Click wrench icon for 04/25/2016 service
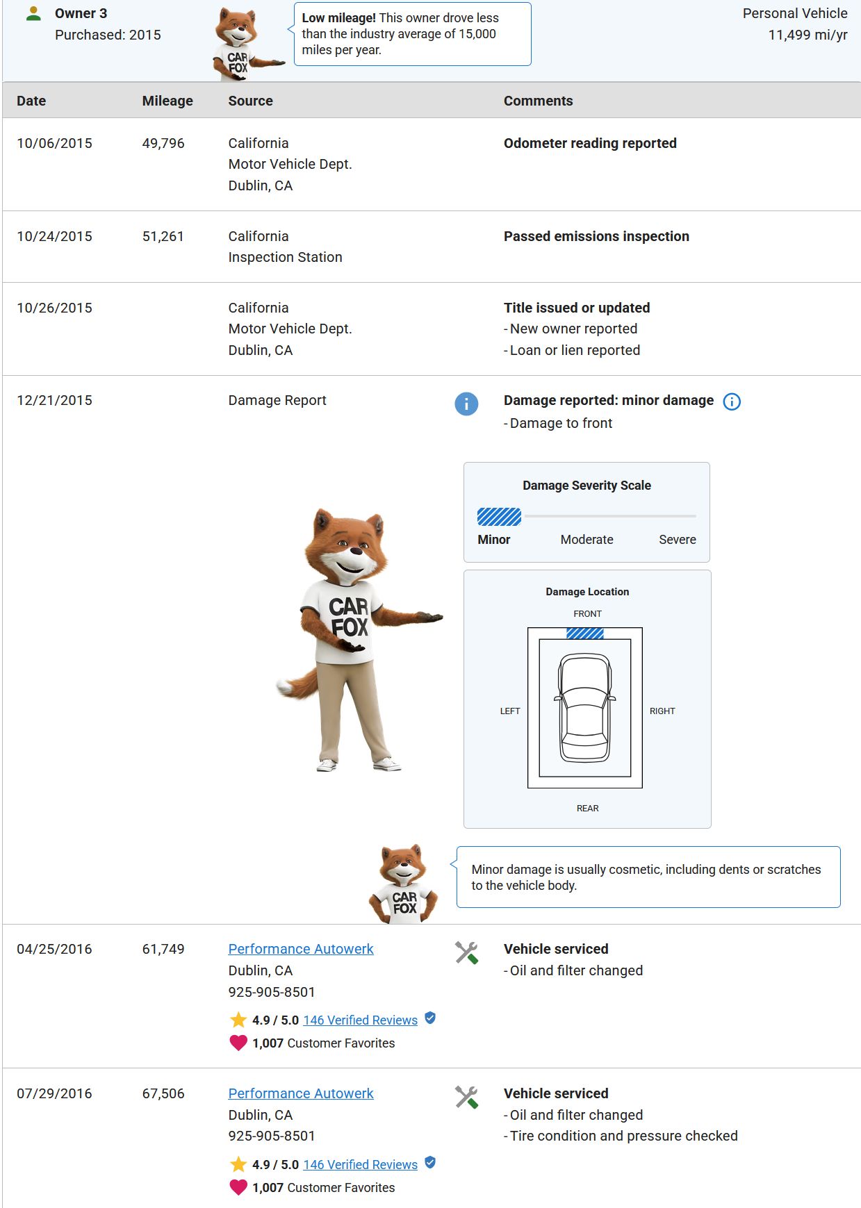 (466, 952)
